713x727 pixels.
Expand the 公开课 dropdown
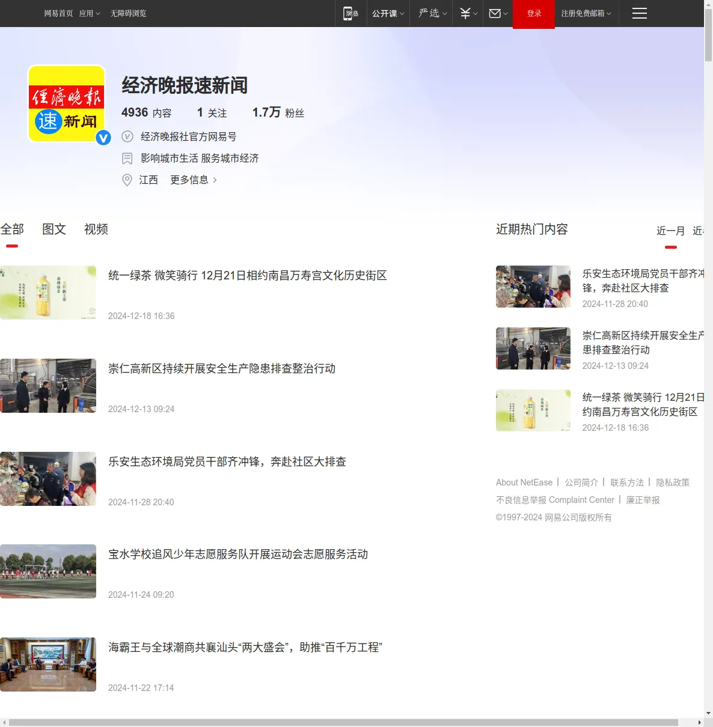pos(388,13)
